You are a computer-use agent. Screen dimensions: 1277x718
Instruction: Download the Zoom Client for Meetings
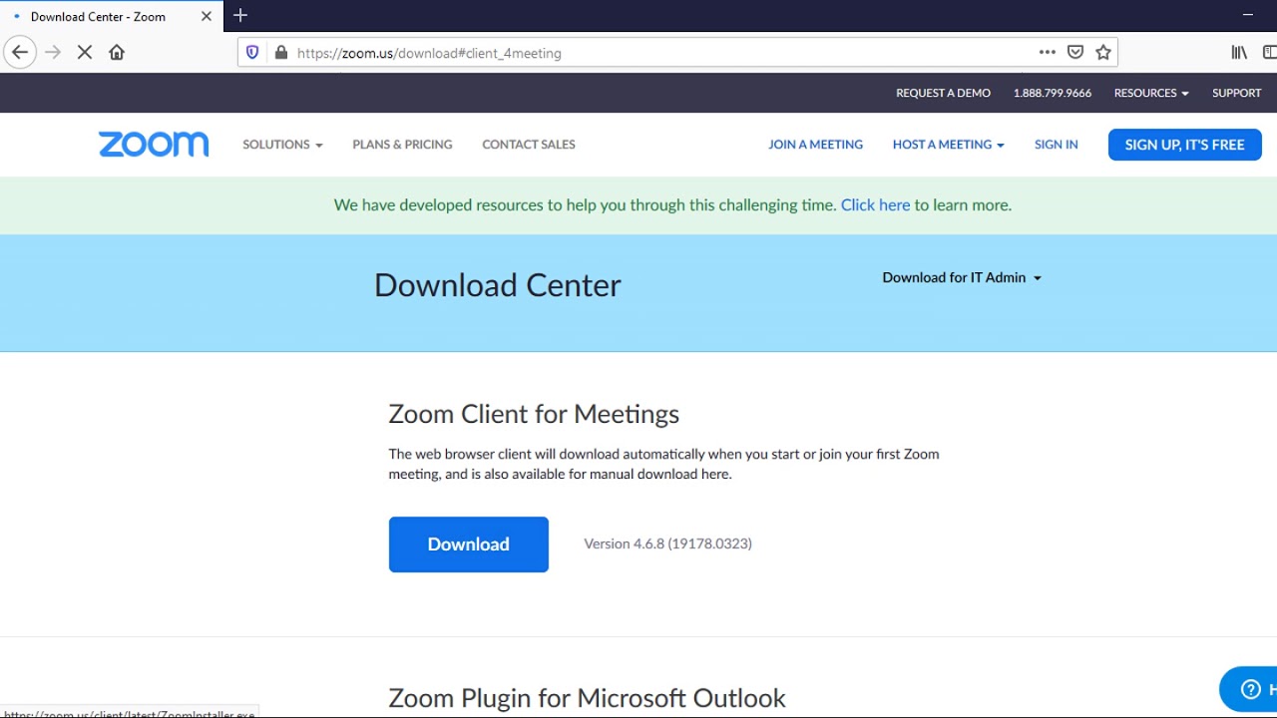pos(469,544)
